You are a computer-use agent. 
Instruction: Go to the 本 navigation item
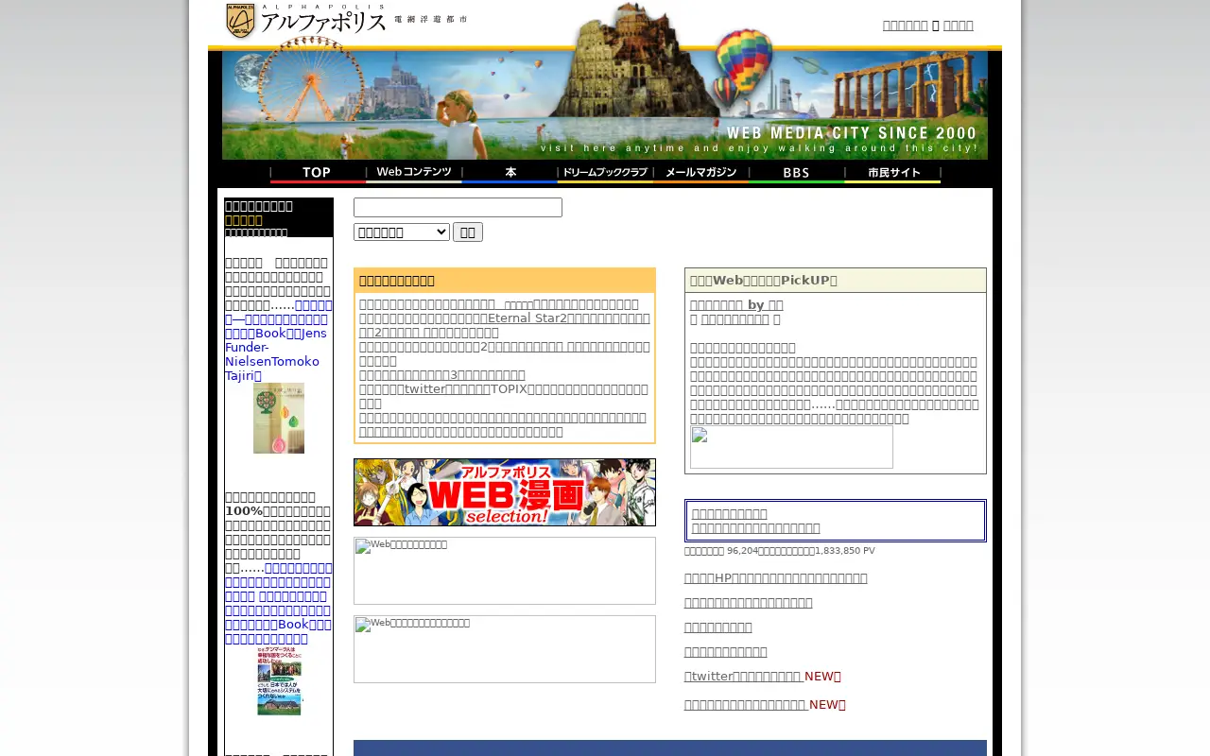510,173
